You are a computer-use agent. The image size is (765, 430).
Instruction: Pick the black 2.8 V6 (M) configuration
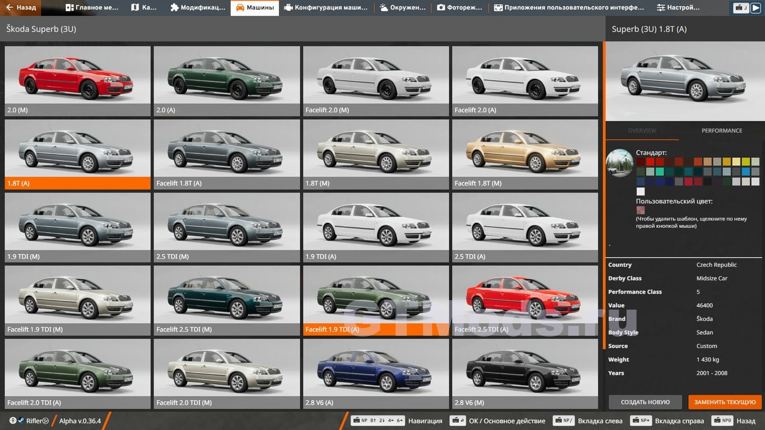click(525, 373)
